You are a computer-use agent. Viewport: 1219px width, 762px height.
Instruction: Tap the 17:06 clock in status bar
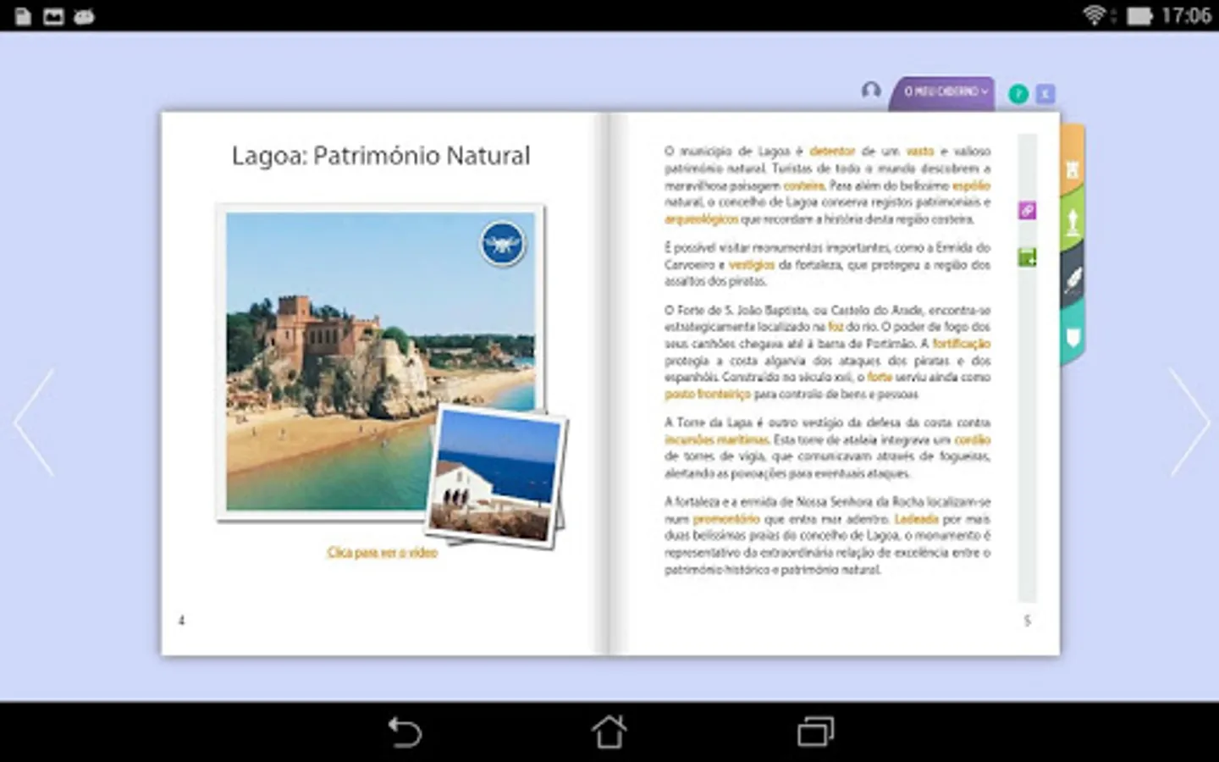1186,15
